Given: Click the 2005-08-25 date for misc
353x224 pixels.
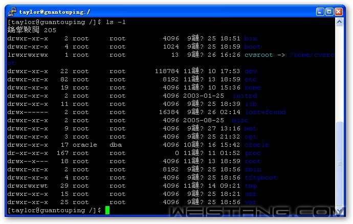Looking at the screenshot, I should pos(204,120).
